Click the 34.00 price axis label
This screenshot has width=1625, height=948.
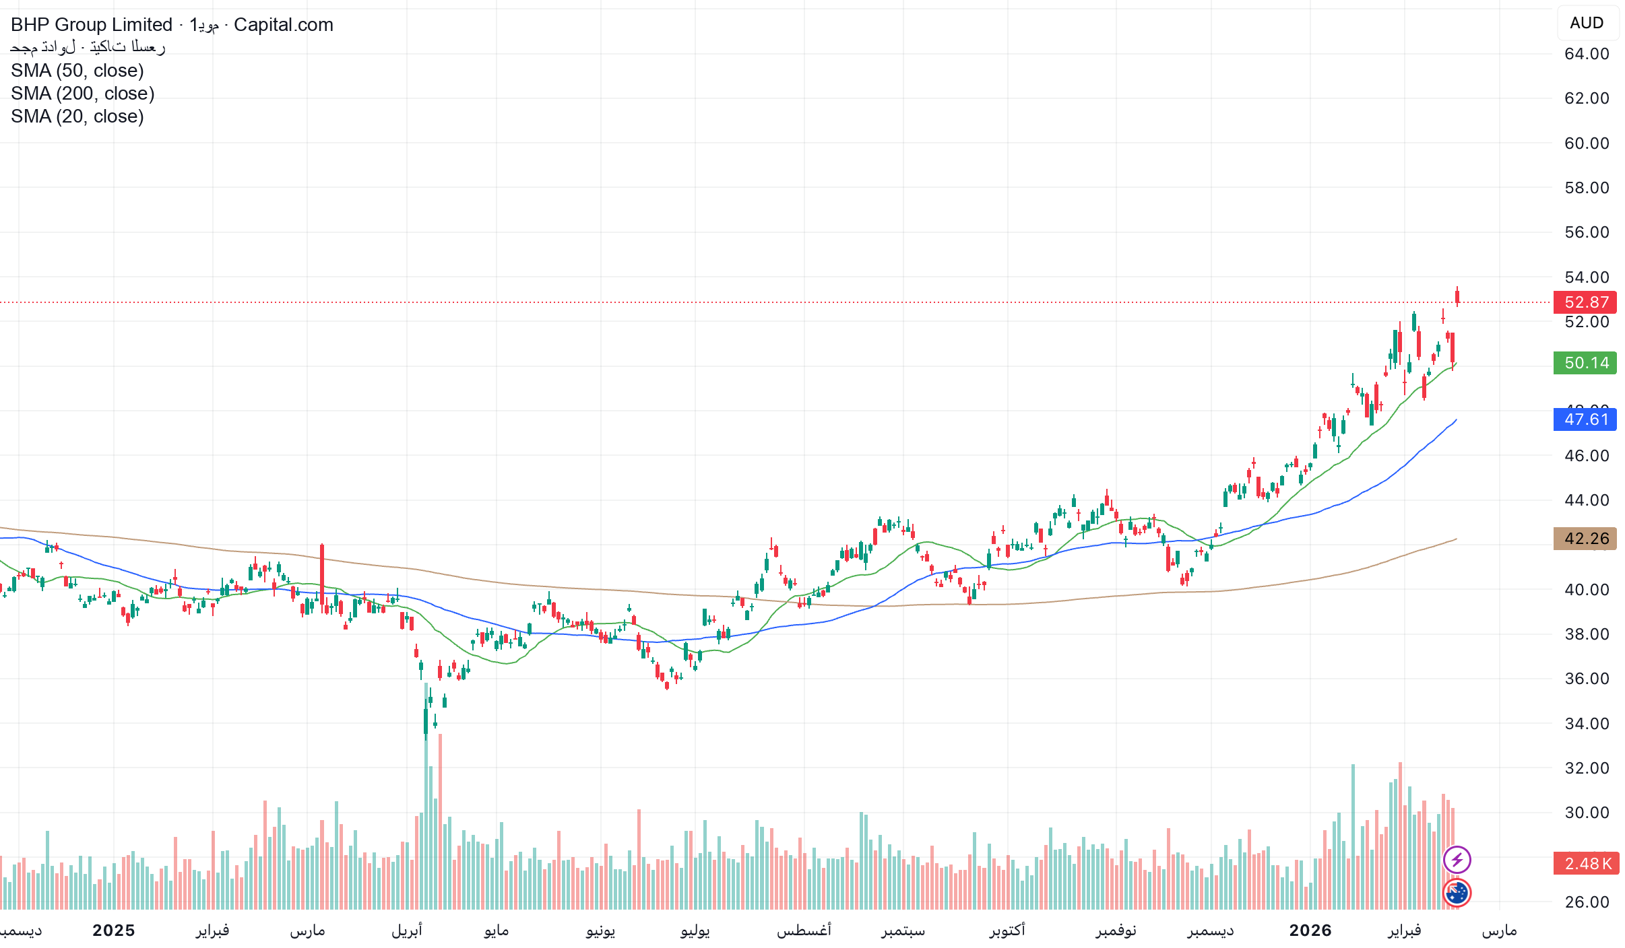click(x=1587, y=724)
